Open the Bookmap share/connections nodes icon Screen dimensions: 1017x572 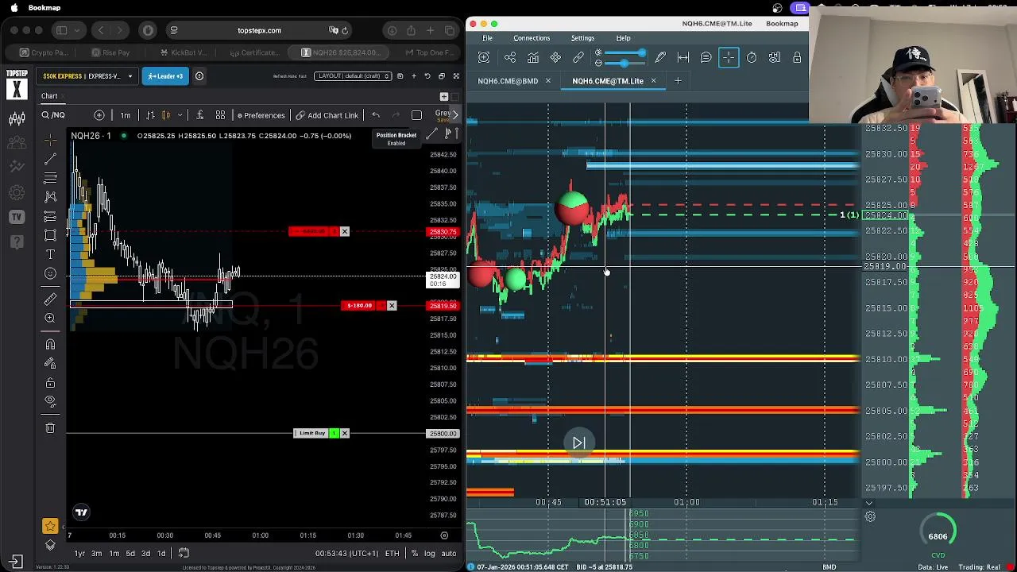[x=510, y=57]
